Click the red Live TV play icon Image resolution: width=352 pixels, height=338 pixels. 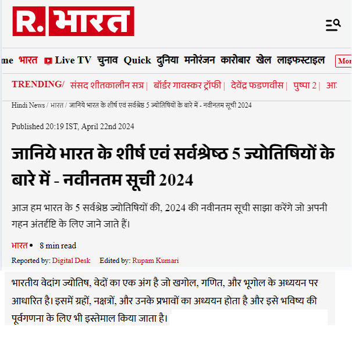[48, 61]
